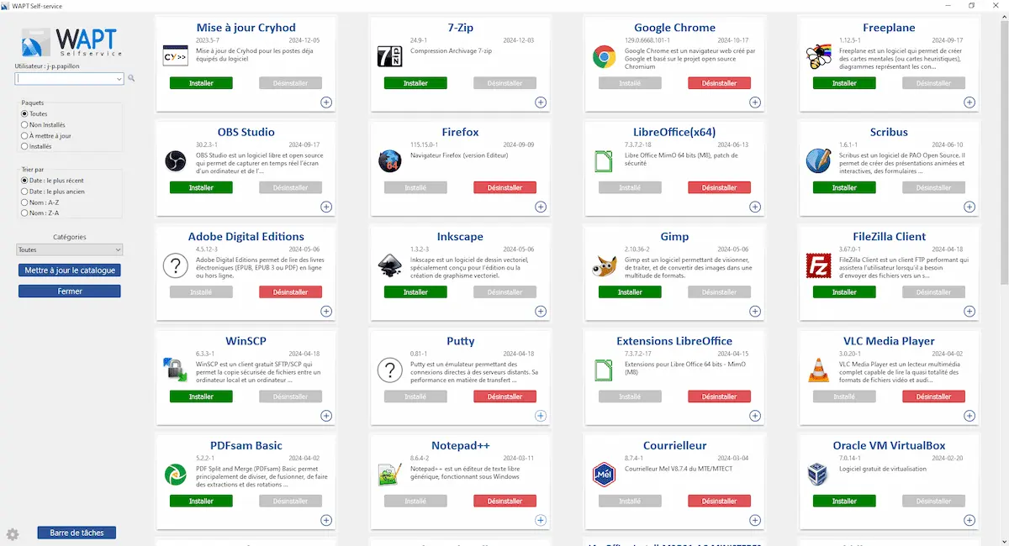Open the Catégories dropdown
This screenshot has height=546, width=1009.
[70, 249]
